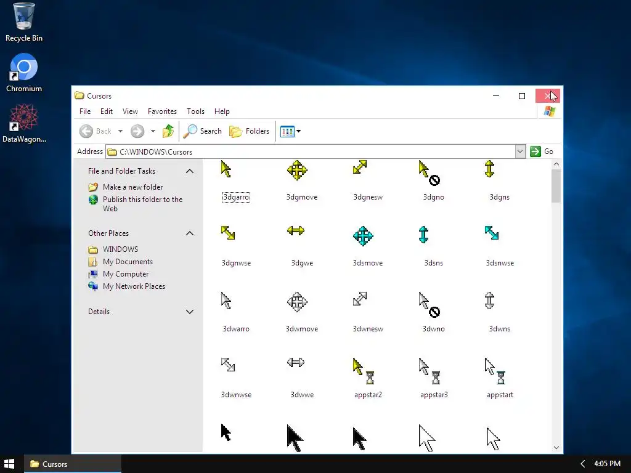This screenshot has width=631, height=473.
Task: Click the Cursors taskbar button
Action: point(73,464)
